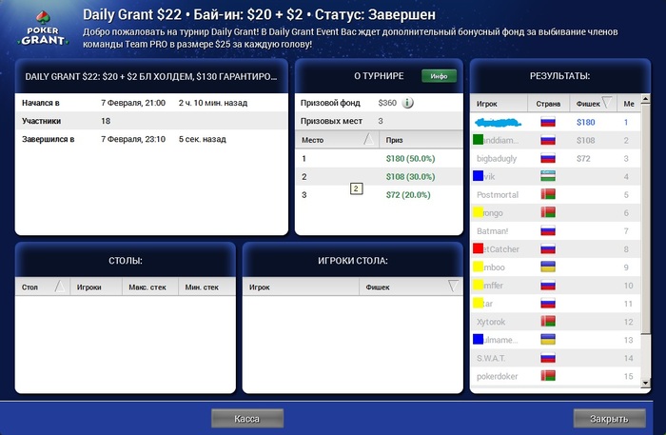Click Ukrainian flag in thirteenth place row
Screen dimensions: 666x435
coord(548,340)
